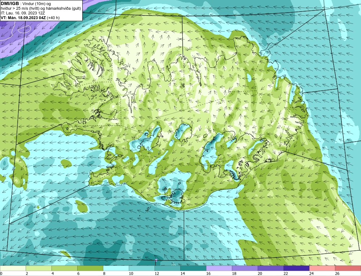Screen dimensions: 361x276
Task: Click the legend scale number 6
Action: click(x=78, y=273)
